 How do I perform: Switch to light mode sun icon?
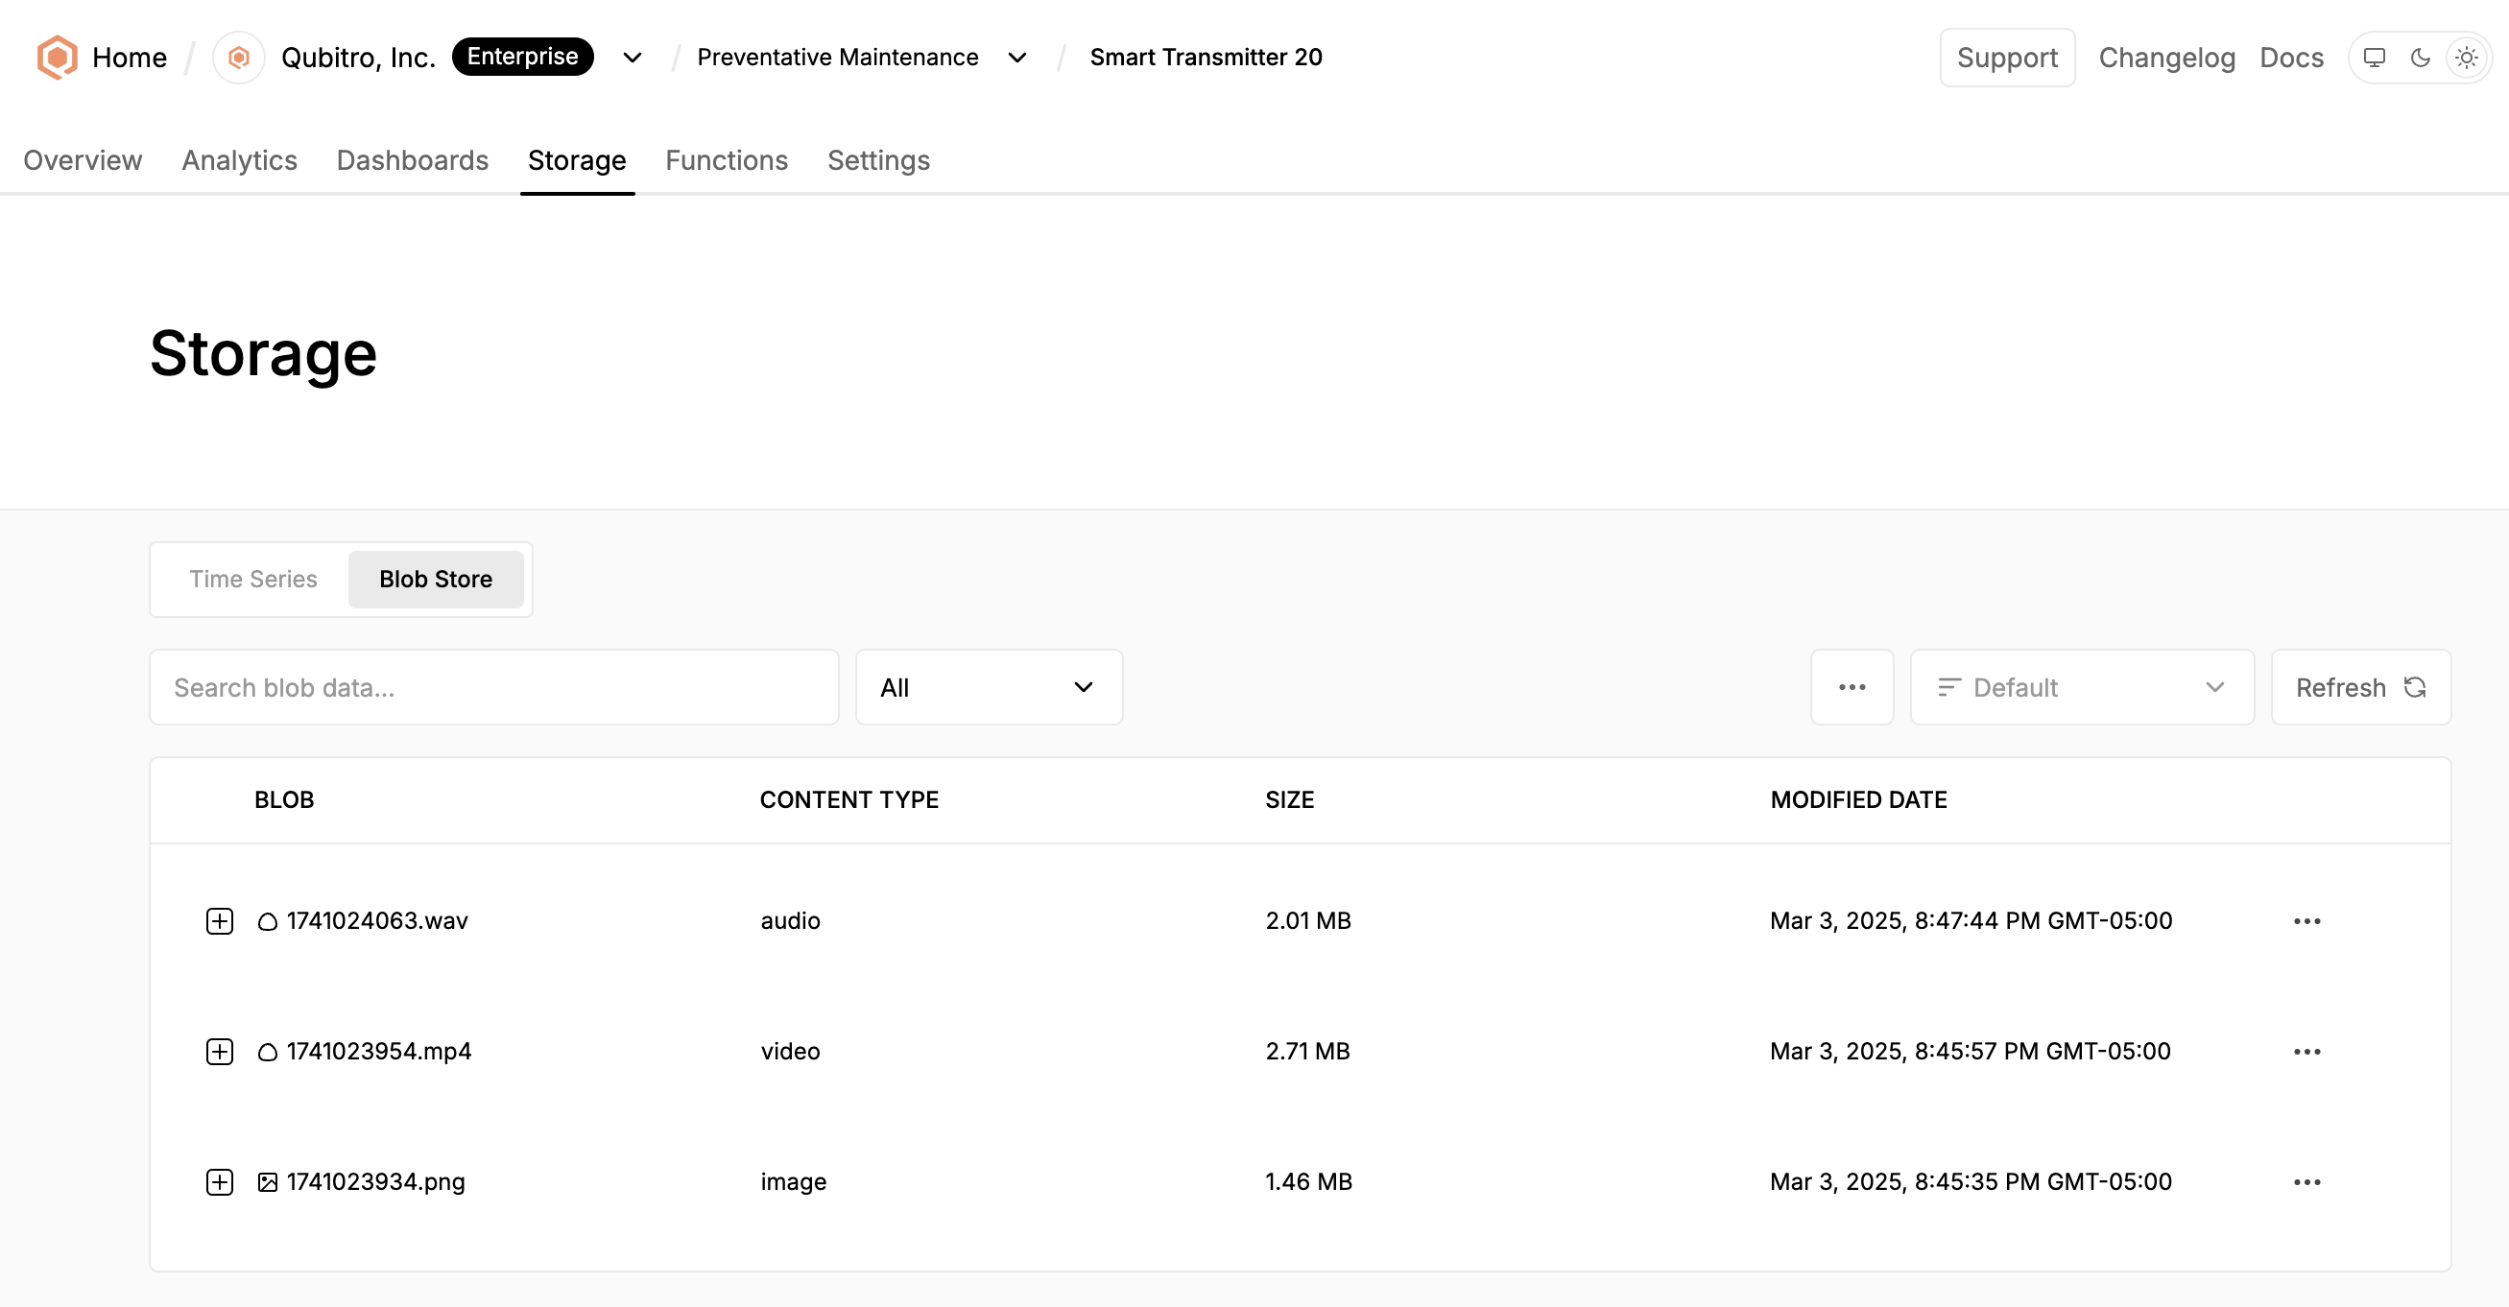coord(2465,58)
